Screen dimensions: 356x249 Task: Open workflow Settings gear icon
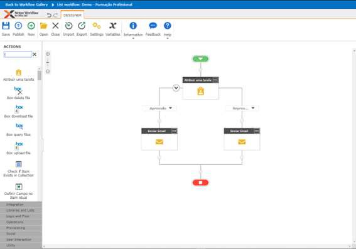pyautogui.click(x=97, y=26)
